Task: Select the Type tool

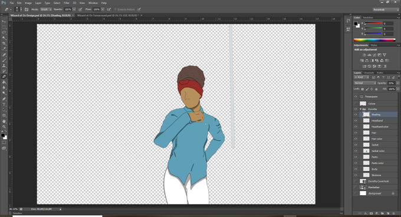Action: pos(4,104)
